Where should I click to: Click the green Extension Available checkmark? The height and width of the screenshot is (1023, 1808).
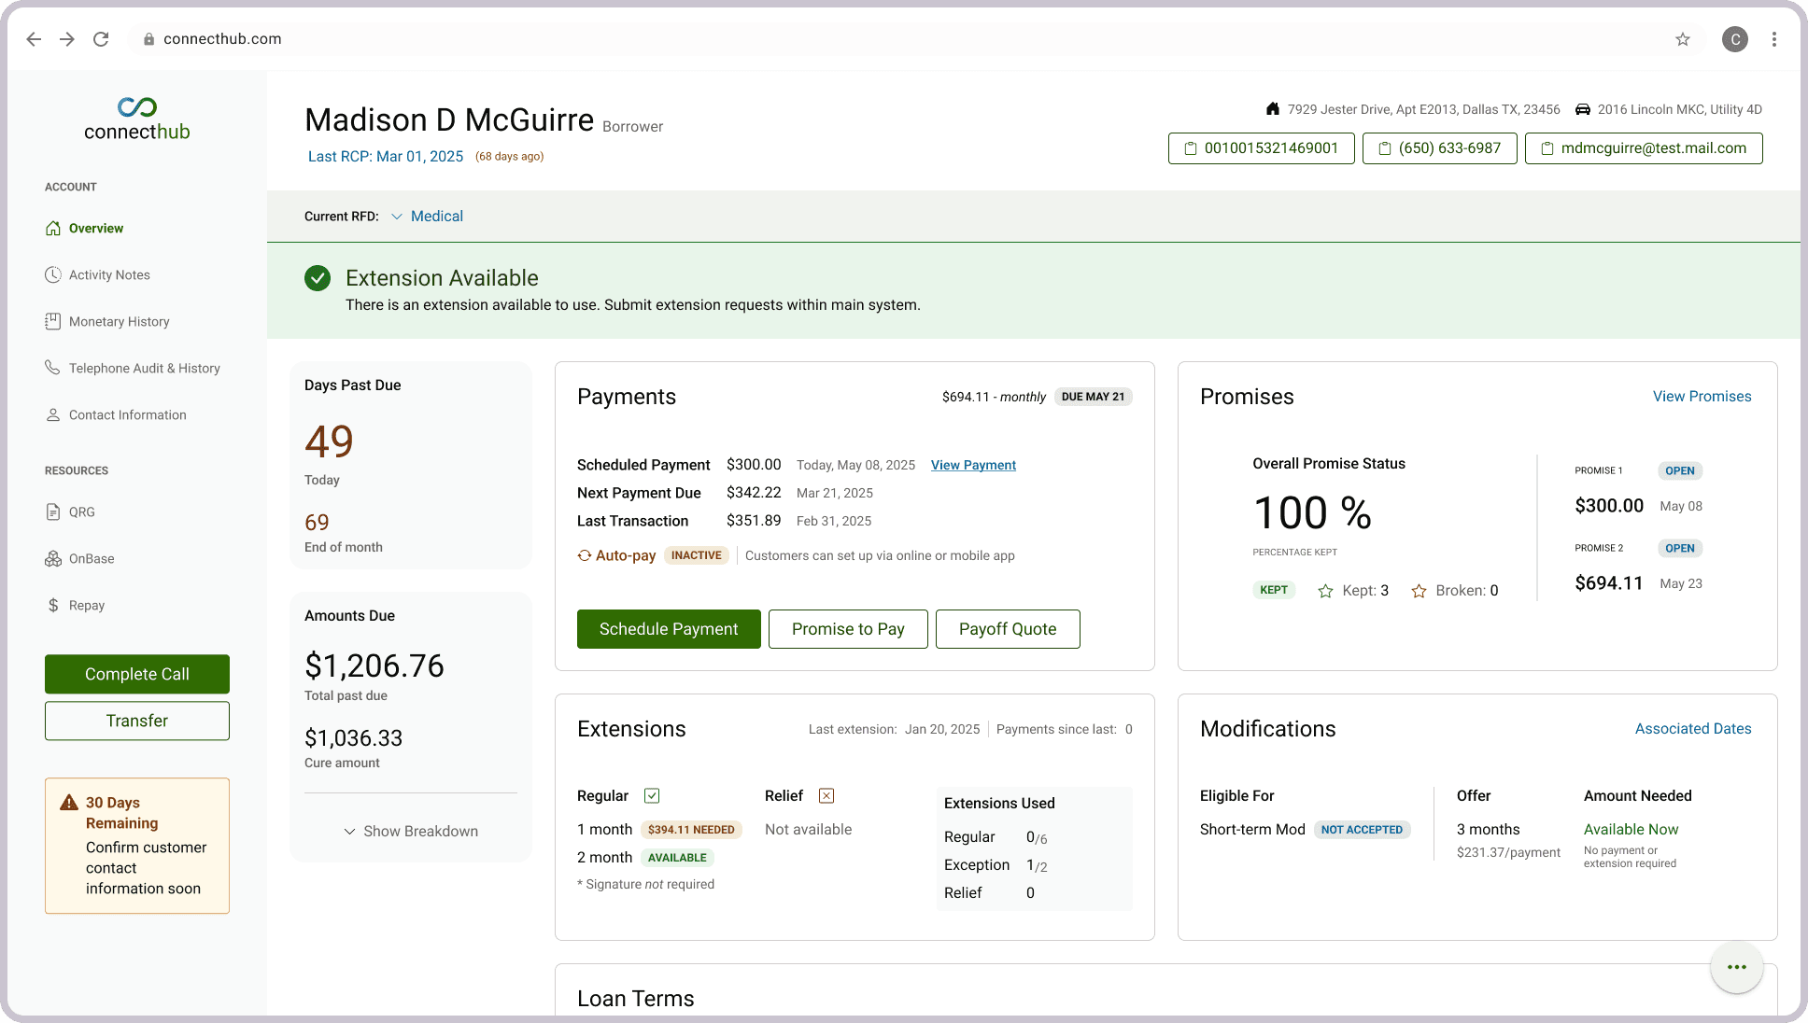(318, 278)
